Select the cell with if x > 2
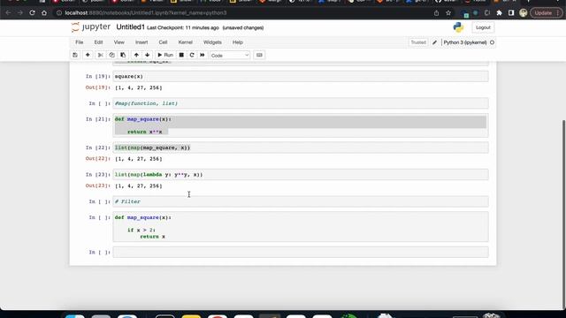 click(x=301, y=227)
